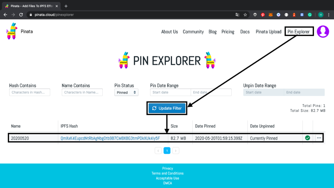
Task: Click the IPFS Hash column header
Action: (x=69, y=126)
